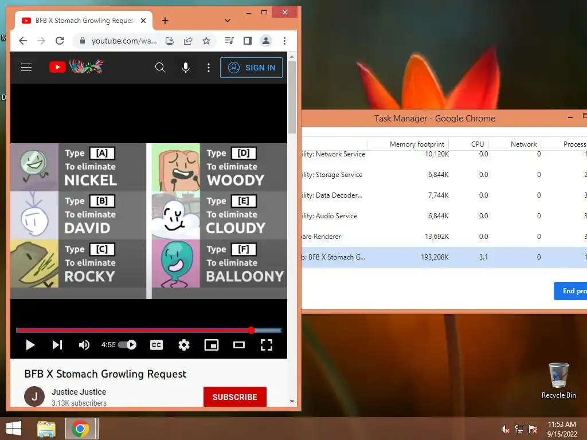Screen dimensions: 587x440
Task: Mute the video volume speaker icon
Action: [84, 345]
